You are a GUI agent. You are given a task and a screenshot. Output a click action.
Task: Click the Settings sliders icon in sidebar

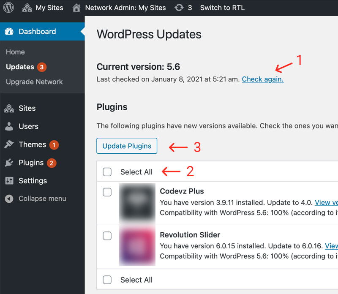click(9, 181)
